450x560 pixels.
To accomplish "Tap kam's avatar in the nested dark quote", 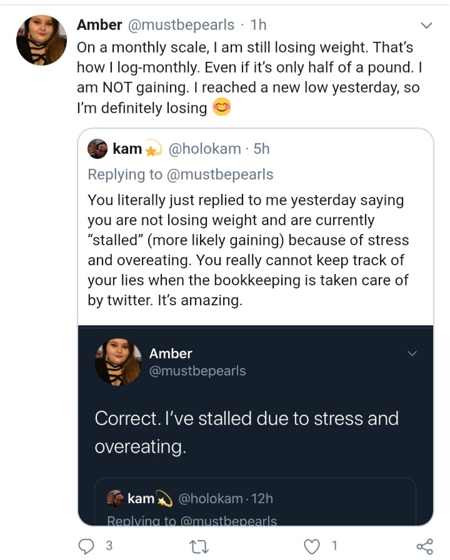I will (115, 498).
